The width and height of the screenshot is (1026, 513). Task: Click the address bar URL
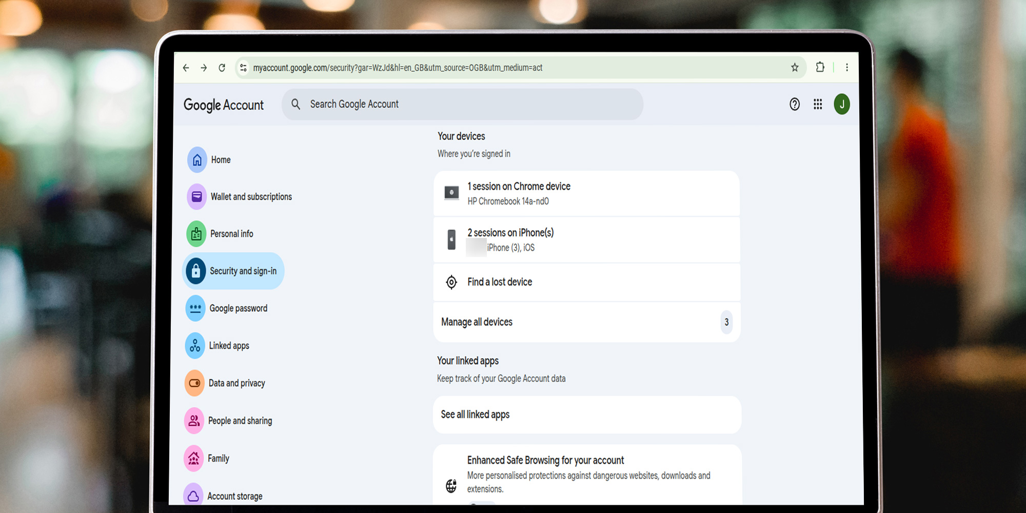click(x=398, y=68)
